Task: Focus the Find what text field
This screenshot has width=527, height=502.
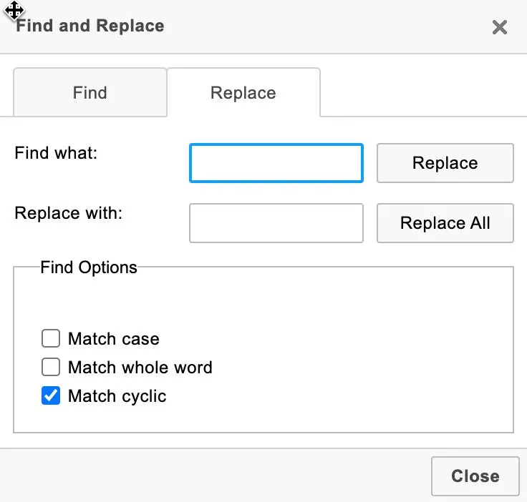Action: 276,163
